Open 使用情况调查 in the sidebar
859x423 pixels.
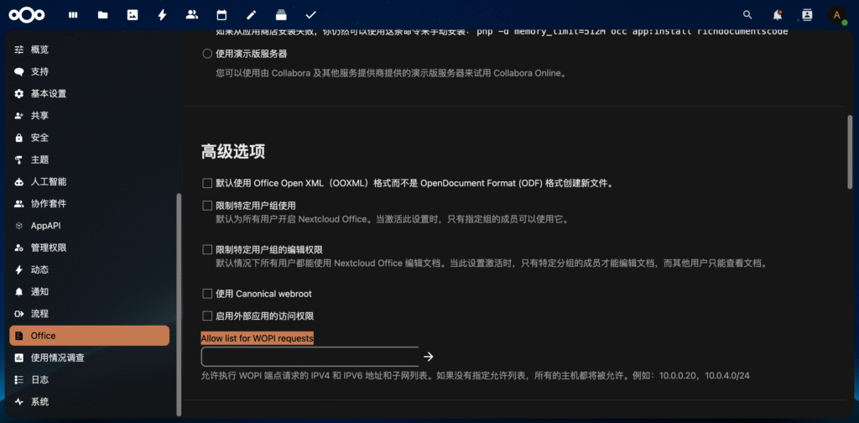coord(57,358)
